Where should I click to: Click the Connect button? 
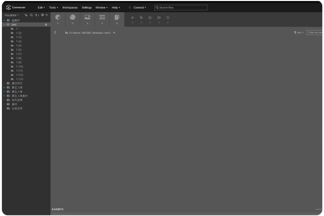coord(140,8)
